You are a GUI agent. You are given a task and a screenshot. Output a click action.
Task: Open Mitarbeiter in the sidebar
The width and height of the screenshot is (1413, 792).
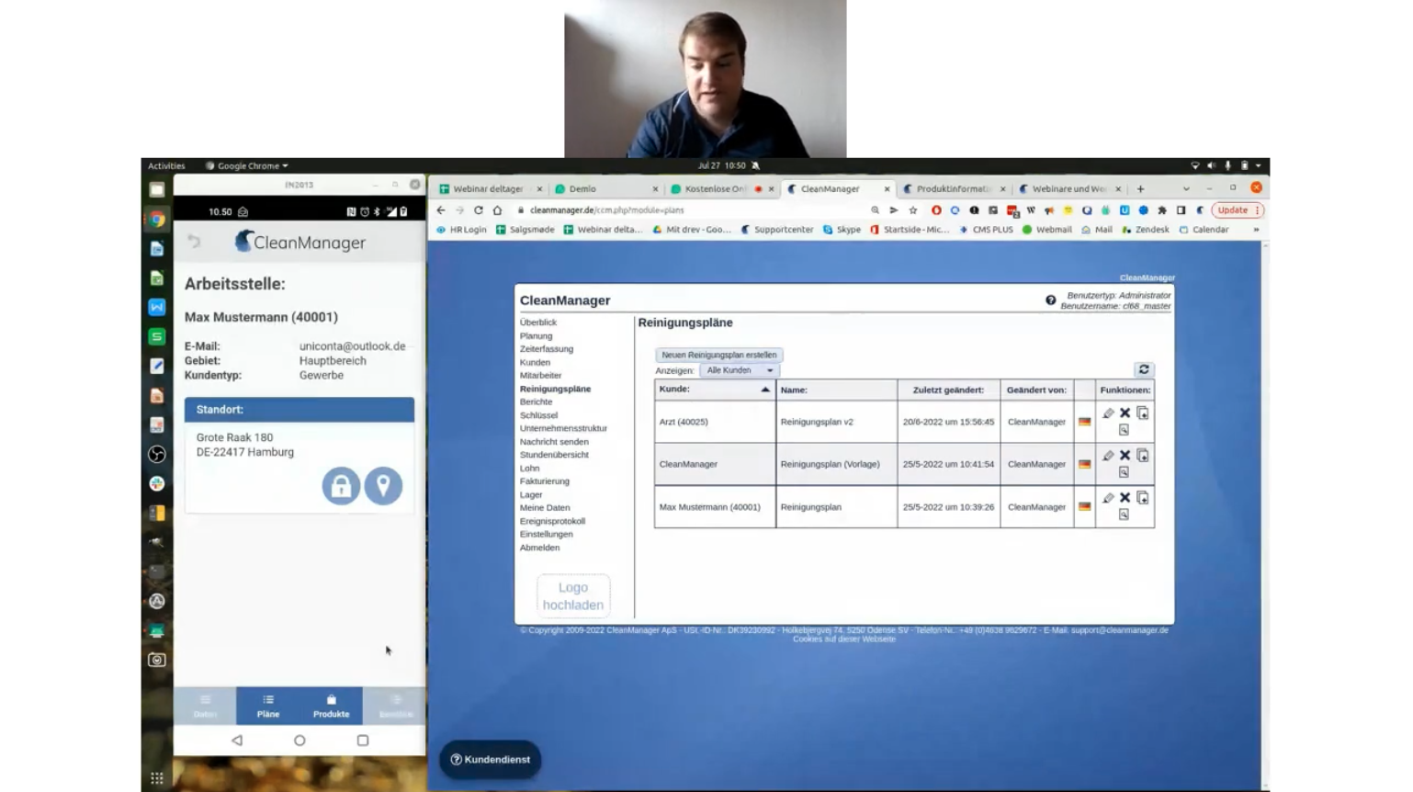[x=540, y=376]
